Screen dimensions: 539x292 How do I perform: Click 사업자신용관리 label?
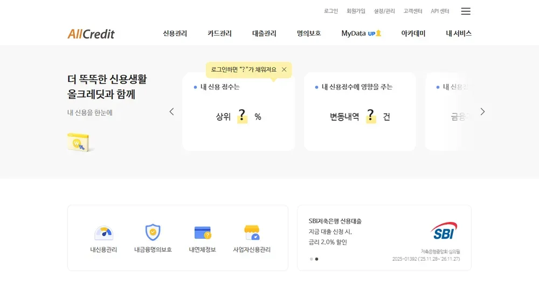(252, 250)
